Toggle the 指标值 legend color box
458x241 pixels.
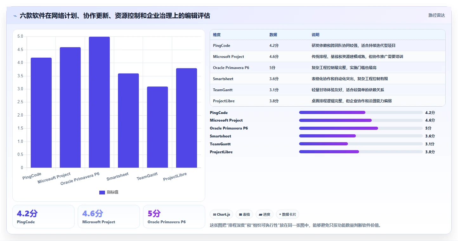click(x=102, y=192)
